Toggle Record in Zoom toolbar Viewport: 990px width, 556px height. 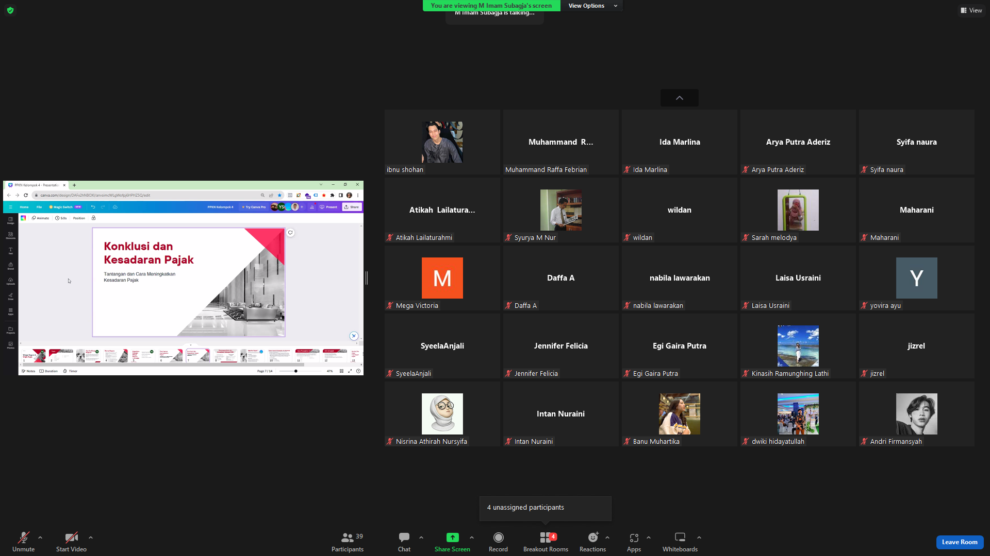[x=498, y=542]
